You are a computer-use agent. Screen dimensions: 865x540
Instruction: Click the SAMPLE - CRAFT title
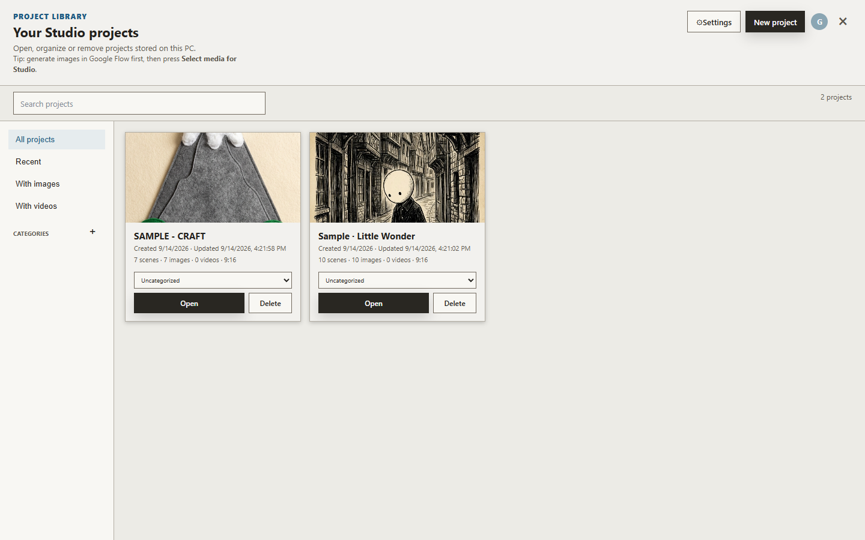point(169,236)
